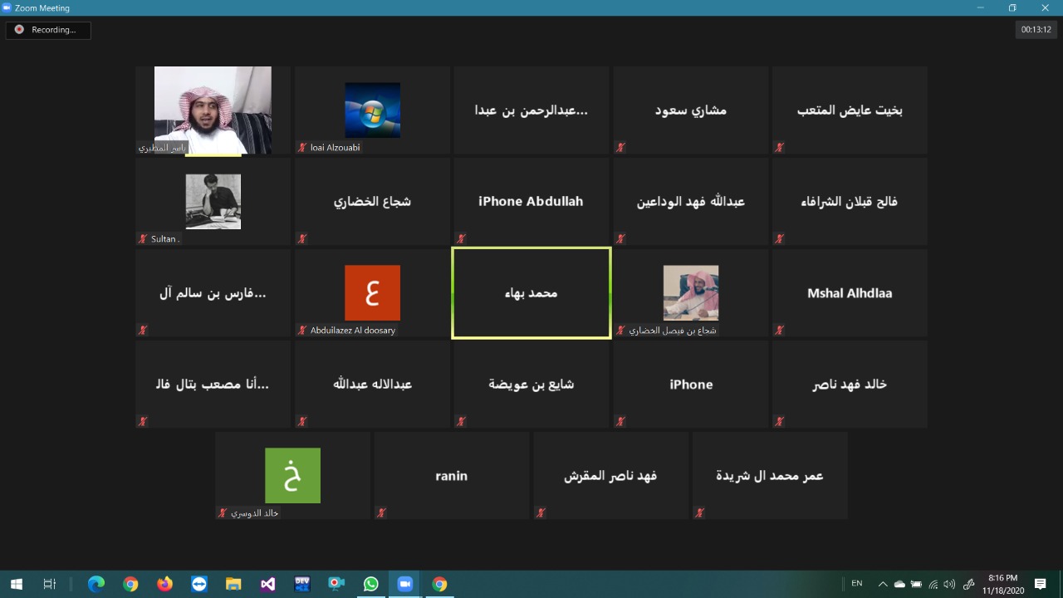Expand the hidden system tray icons

[x=882, y=584]
